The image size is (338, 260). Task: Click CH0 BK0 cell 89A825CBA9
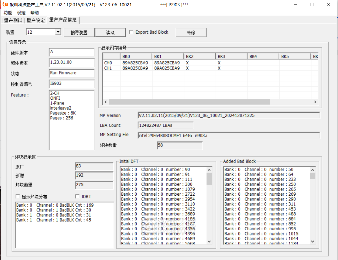coord(135,63)
